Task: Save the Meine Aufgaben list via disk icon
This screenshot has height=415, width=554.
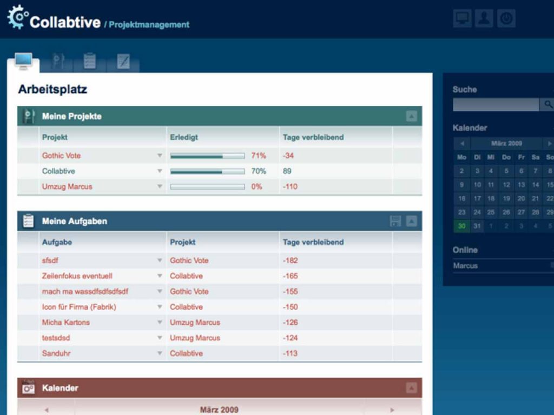Action: pyautogui.click(x=394, y=220)
